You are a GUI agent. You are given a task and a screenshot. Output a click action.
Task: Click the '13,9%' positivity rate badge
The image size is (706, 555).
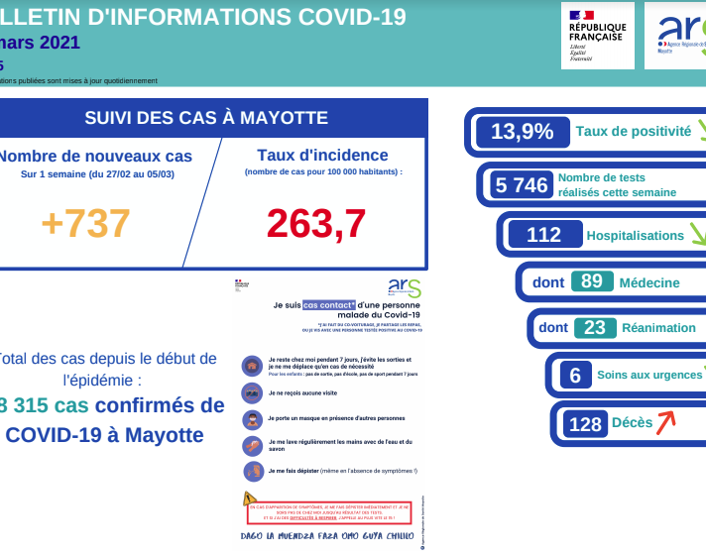point(523,132)
